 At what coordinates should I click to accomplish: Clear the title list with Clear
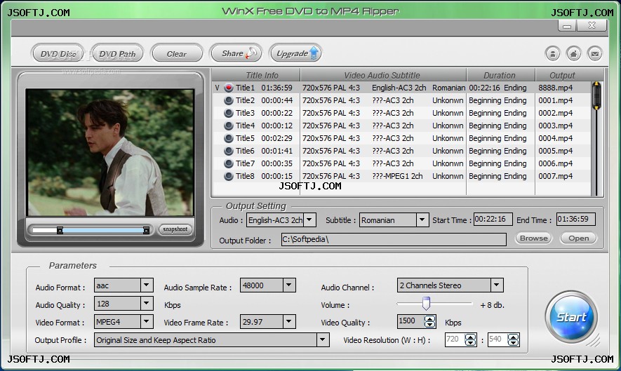tap(176, 53)
